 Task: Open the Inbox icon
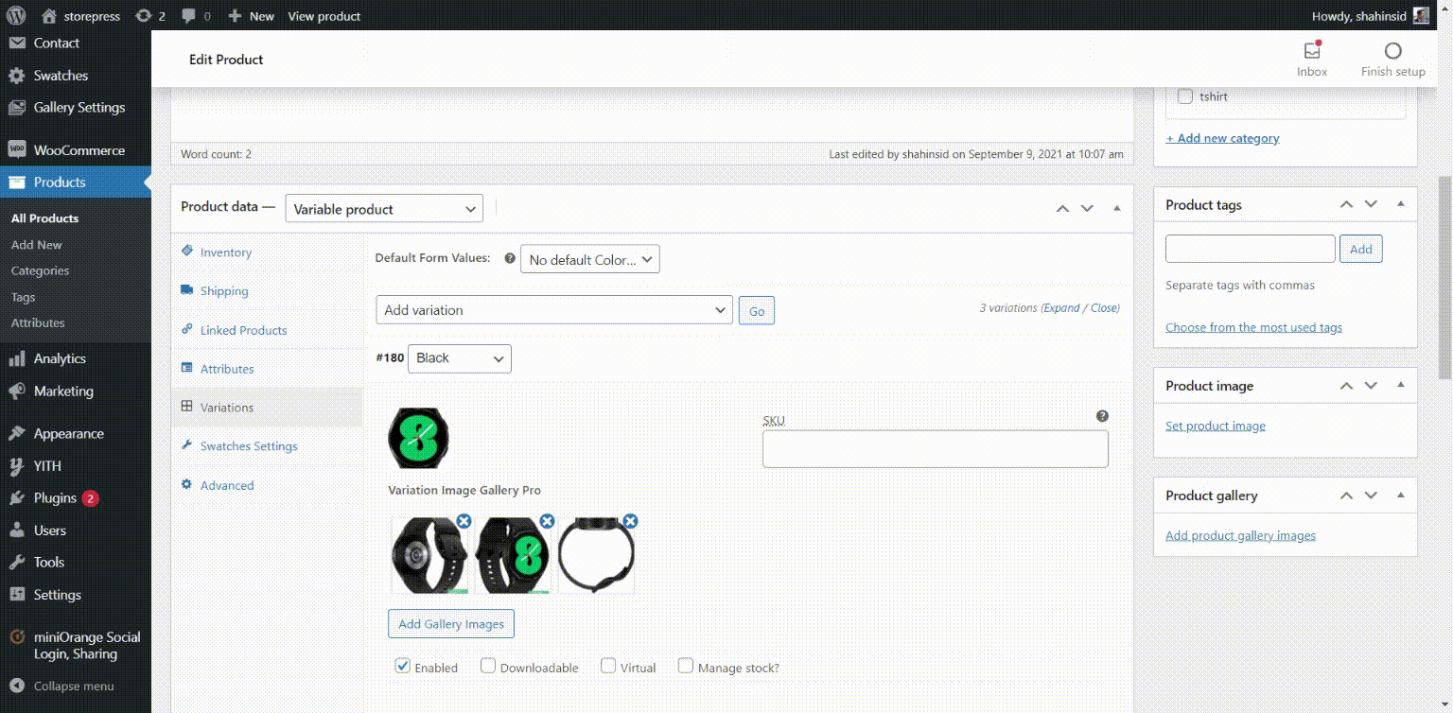click(x=1311, y=51)
